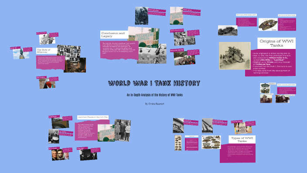Select the 'Types of WWI Tanks' heading
Viewport: 307px width, 173px height.
click(242, 139)
